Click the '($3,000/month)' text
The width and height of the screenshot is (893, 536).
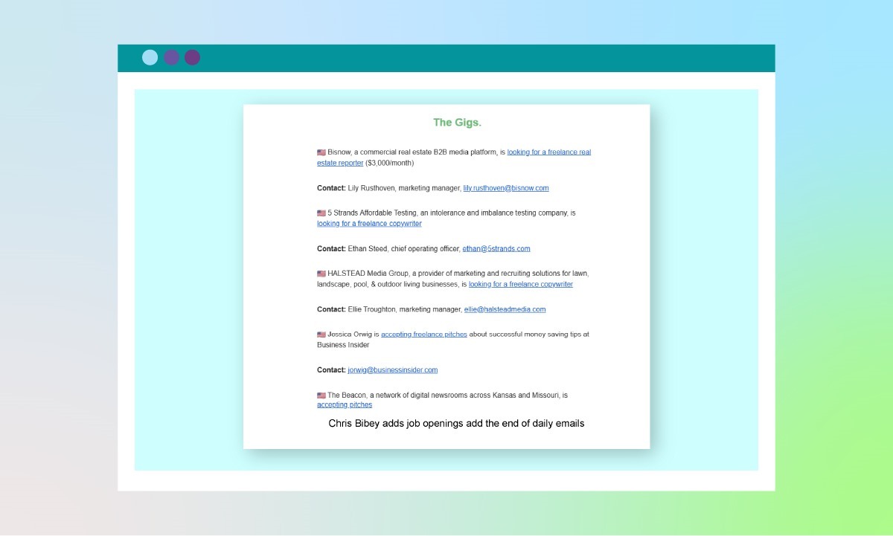point(390,163)
